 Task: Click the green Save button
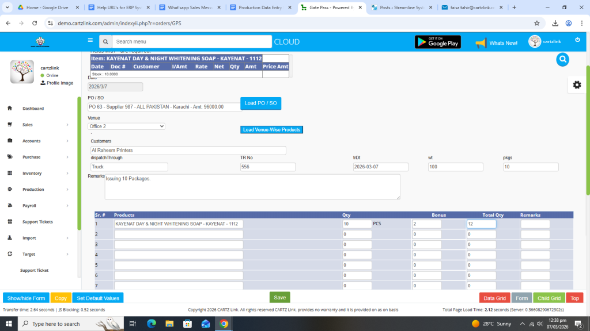tap(279, 297)
